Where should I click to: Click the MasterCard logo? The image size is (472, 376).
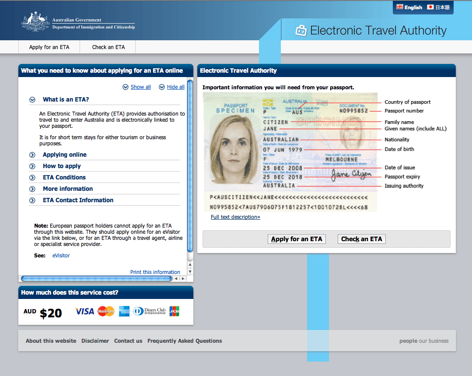(x=106, y=311)
